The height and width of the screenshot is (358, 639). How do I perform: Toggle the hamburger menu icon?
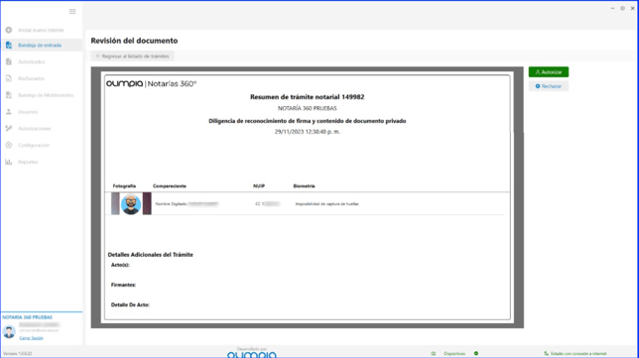pos(72,11)
